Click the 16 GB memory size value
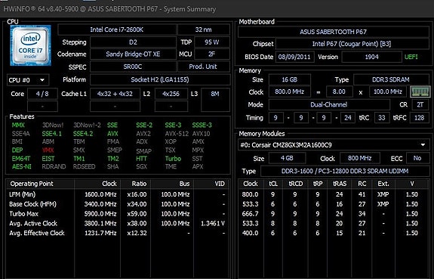The image size is (434, 279). pyautogui.click(x=290, y=79)
